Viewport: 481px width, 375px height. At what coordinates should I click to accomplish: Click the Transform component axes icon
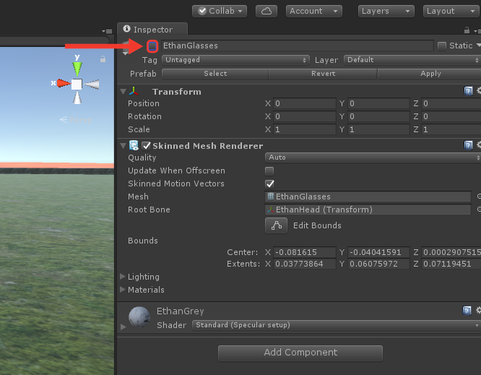(134, 91)
